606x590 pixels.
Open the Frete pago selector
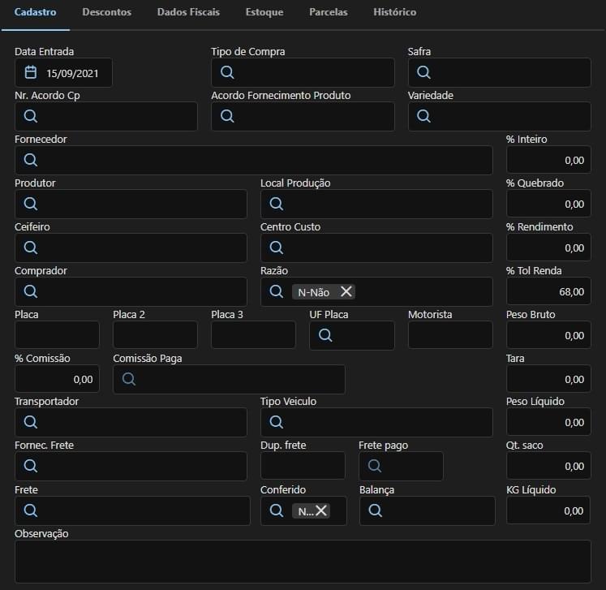pyautogui.click(x=401, y=467)
